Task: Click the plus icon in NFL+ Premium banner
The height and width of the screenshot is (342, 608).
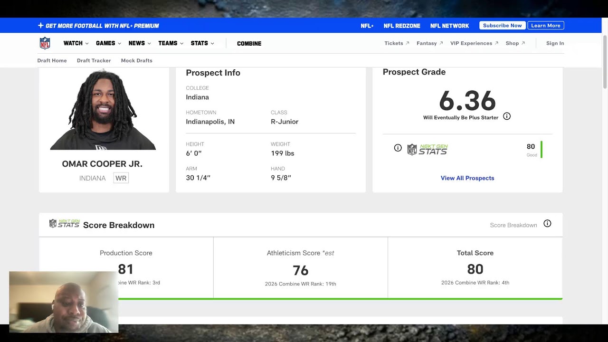Action: (40, 26)
